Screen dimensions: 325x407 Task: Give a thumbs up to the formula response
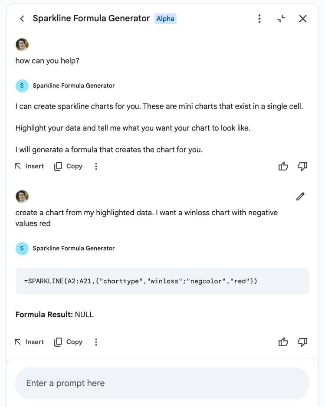[x=283, y=342]
